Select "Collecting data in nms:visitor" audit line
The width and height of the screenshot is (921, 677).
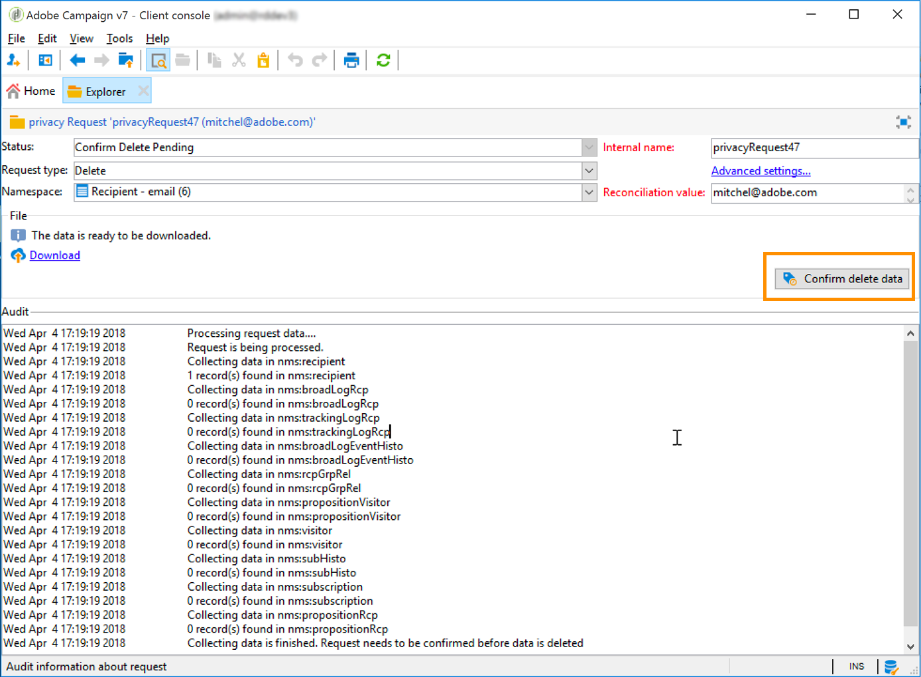(260, 530)
